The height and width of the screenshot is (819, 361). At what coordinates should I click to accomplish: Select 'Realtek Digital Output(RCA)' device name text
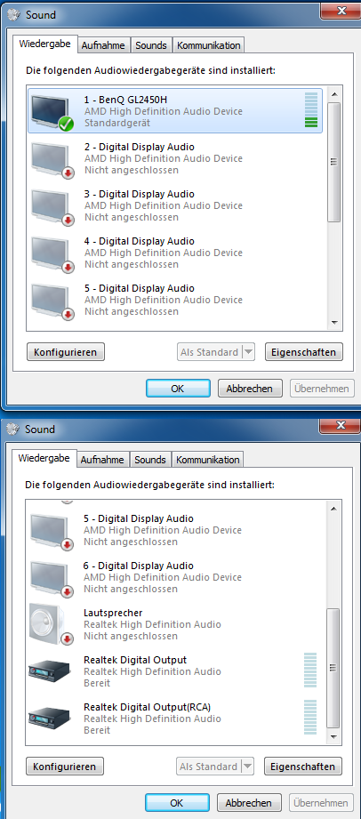[147, 707]
